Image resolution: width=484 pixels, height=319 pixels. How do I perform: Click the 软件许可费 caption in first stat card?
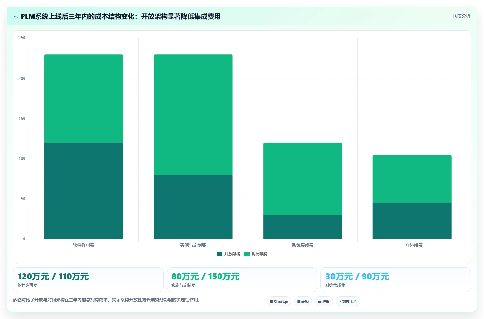[27, 285]
